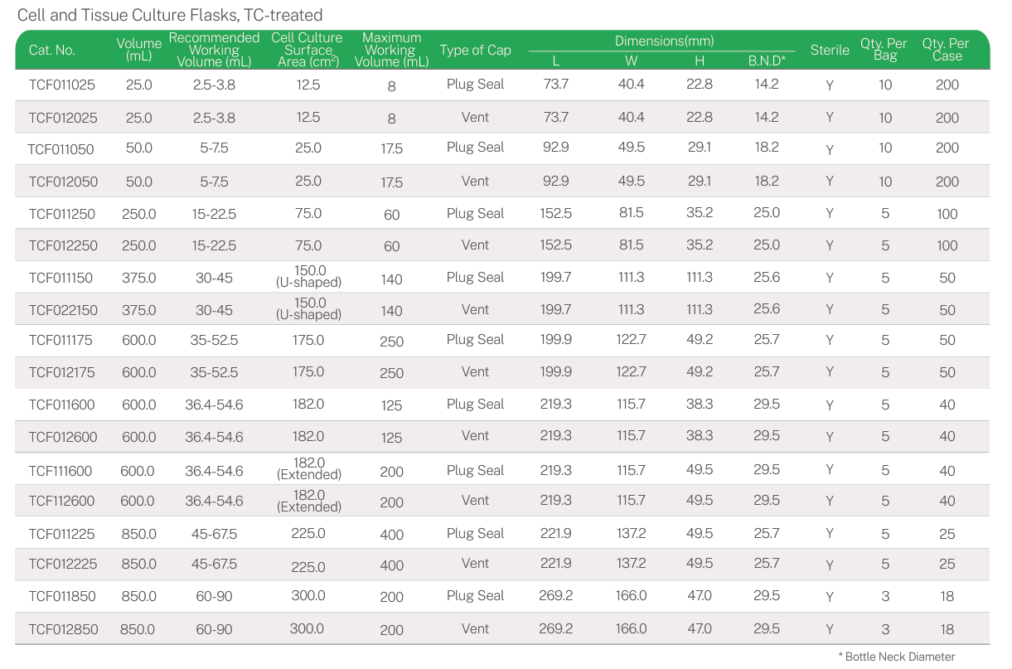Screen dimensions: 1012x669
Task: Click the Cell and Tissue Culture Flasks title
Action: click(x=170, y=15)
